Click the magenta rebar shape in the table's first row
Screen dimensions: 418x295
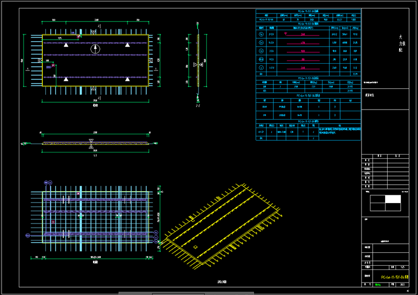(x=302, y=34)
